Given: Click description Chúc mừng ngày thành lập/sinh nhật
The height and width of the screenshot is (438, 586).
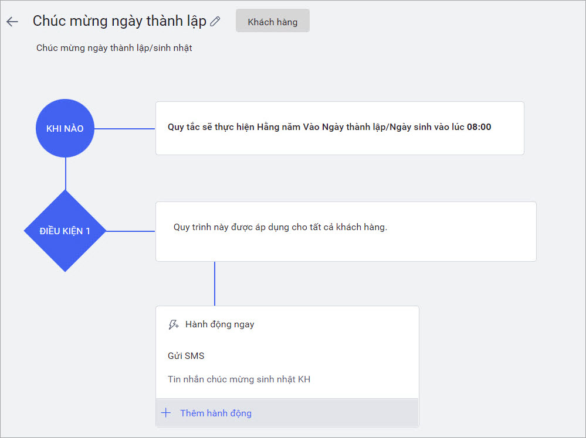Looking at the screenshot, I should pyautogui.click(x=114, y=48).
